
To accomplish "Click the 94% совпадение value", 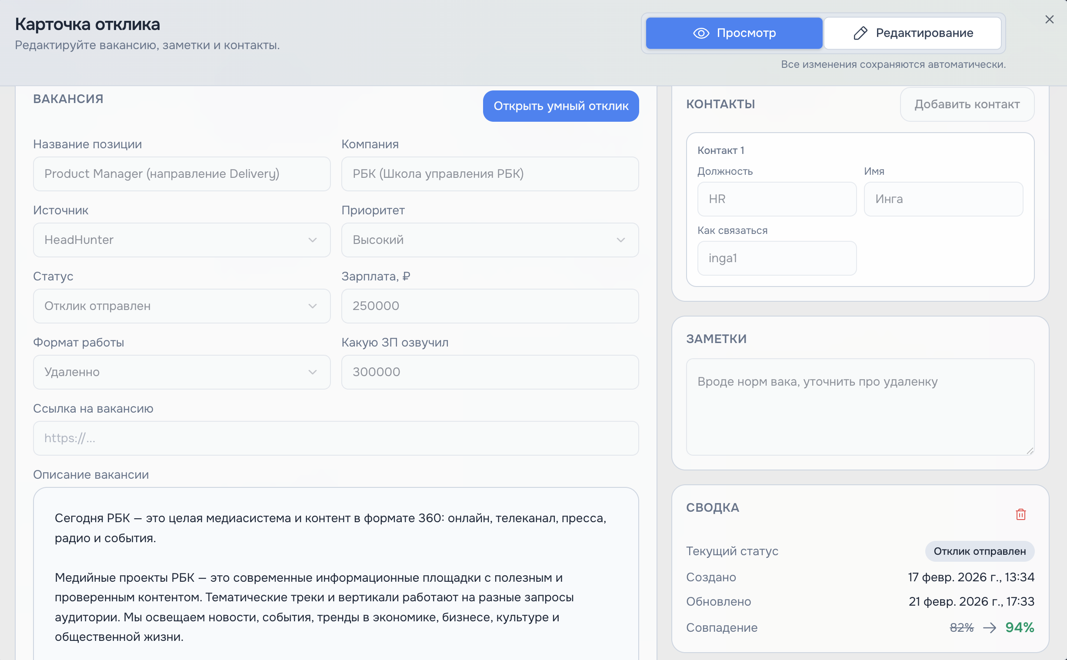I will click(1020, 627).
